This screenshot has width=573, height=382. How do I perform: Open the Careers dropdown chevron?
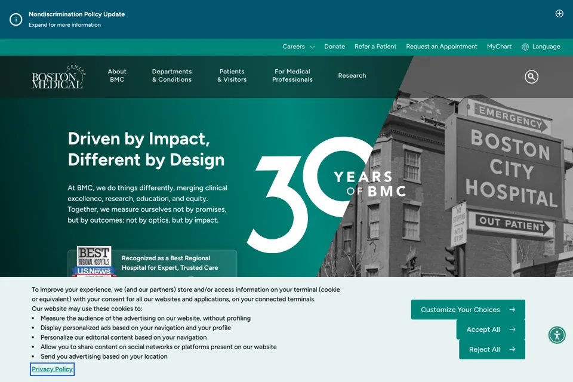point(312,47)
